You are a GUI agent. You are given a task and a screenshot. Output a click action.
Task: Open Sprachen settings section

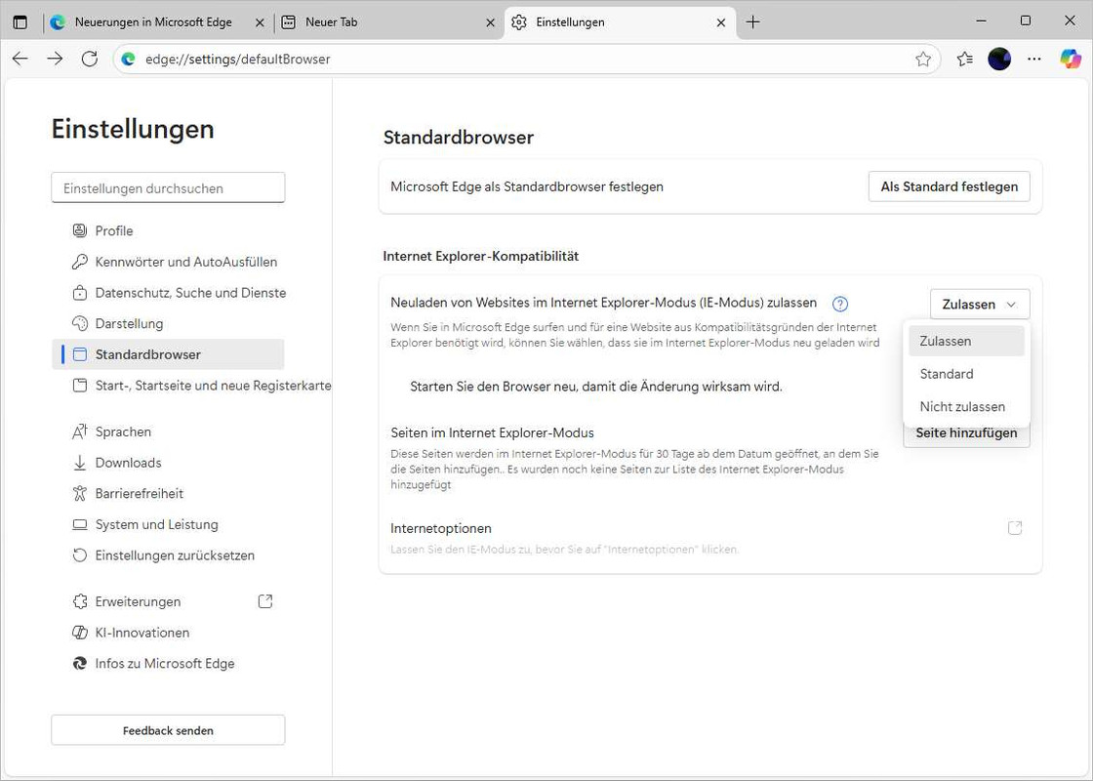168,432
